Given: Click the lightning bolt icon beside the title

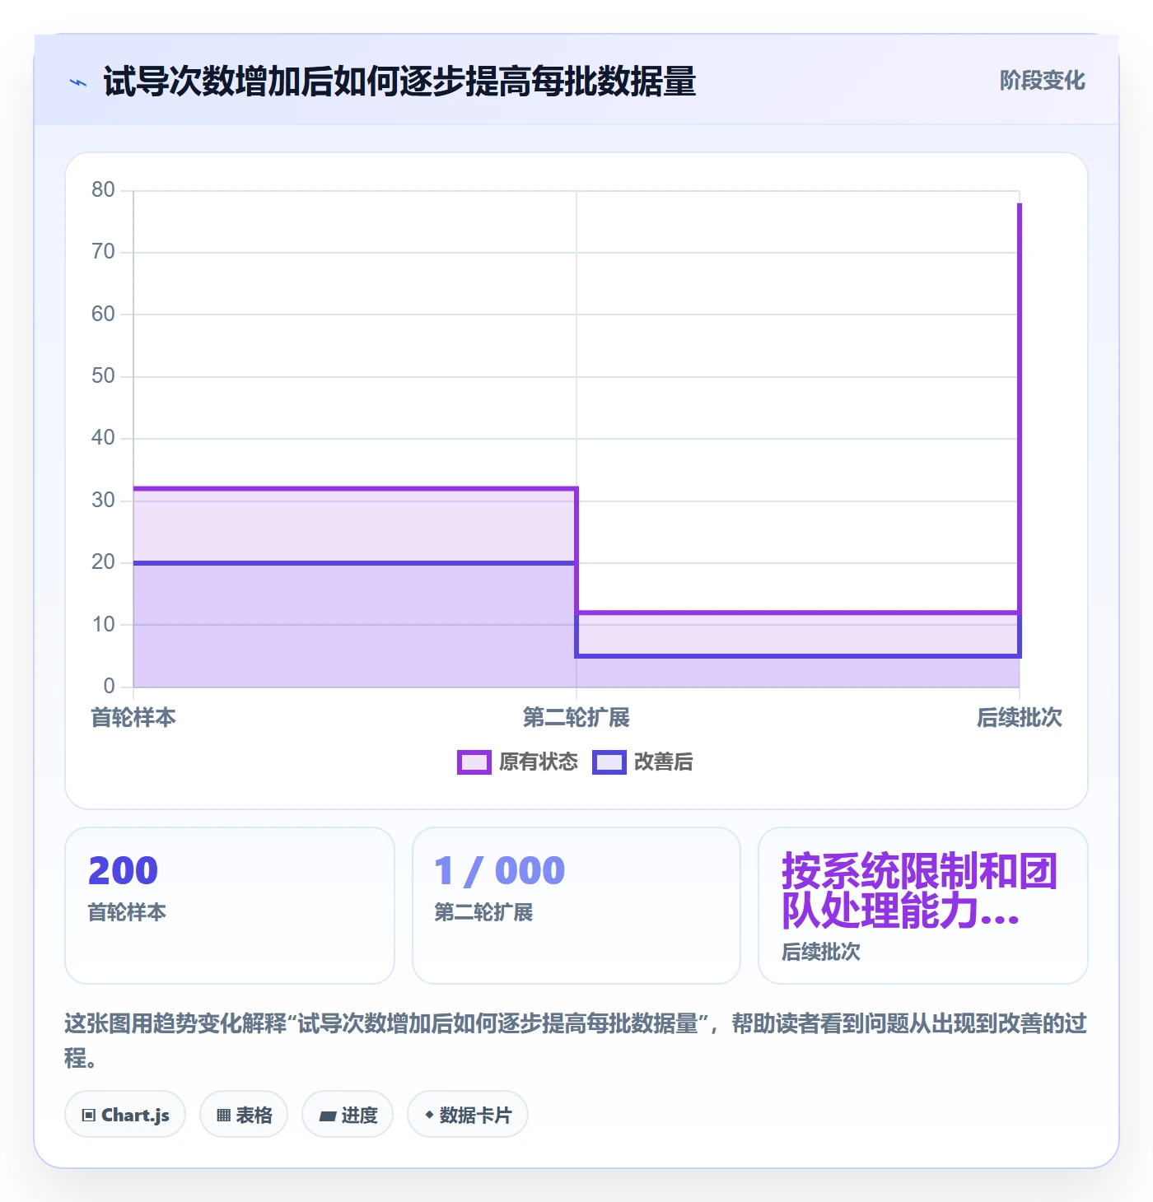Looking at the screenshot, I should (x=78, y=82).
